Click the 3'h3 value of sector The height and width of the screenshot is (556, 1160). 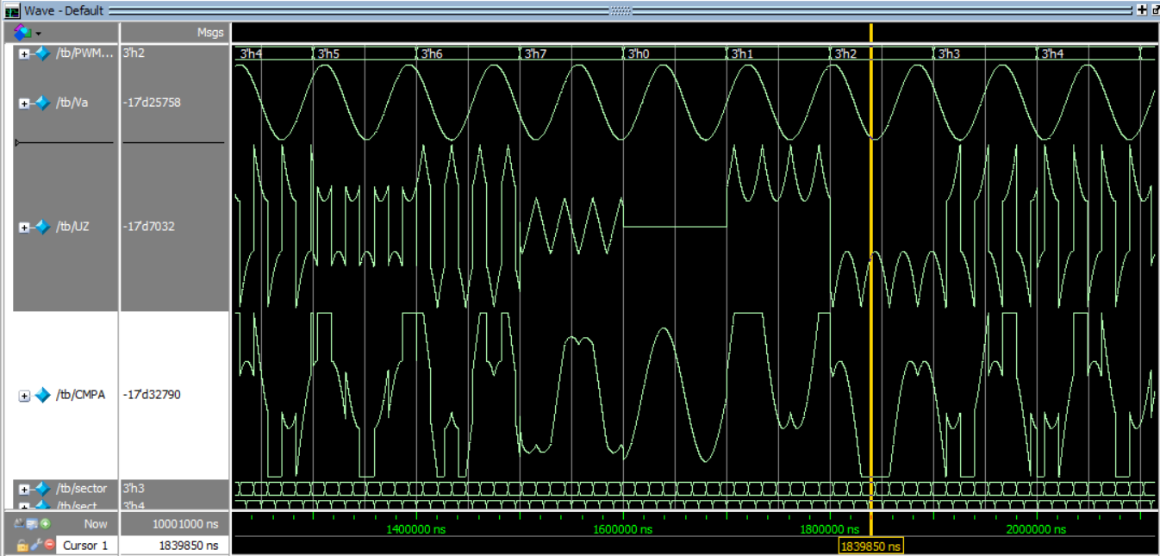click(x=134, y=489)
